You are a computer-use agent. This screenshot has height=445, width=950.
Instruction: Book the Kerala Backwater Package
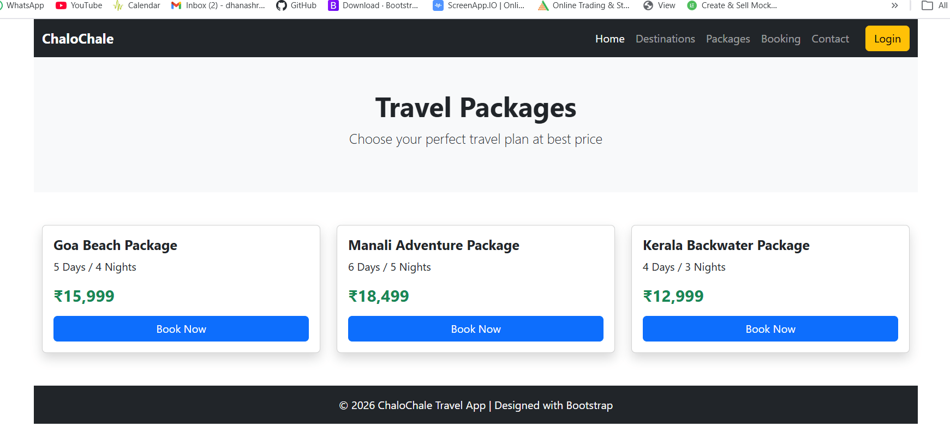pos(770,329)
